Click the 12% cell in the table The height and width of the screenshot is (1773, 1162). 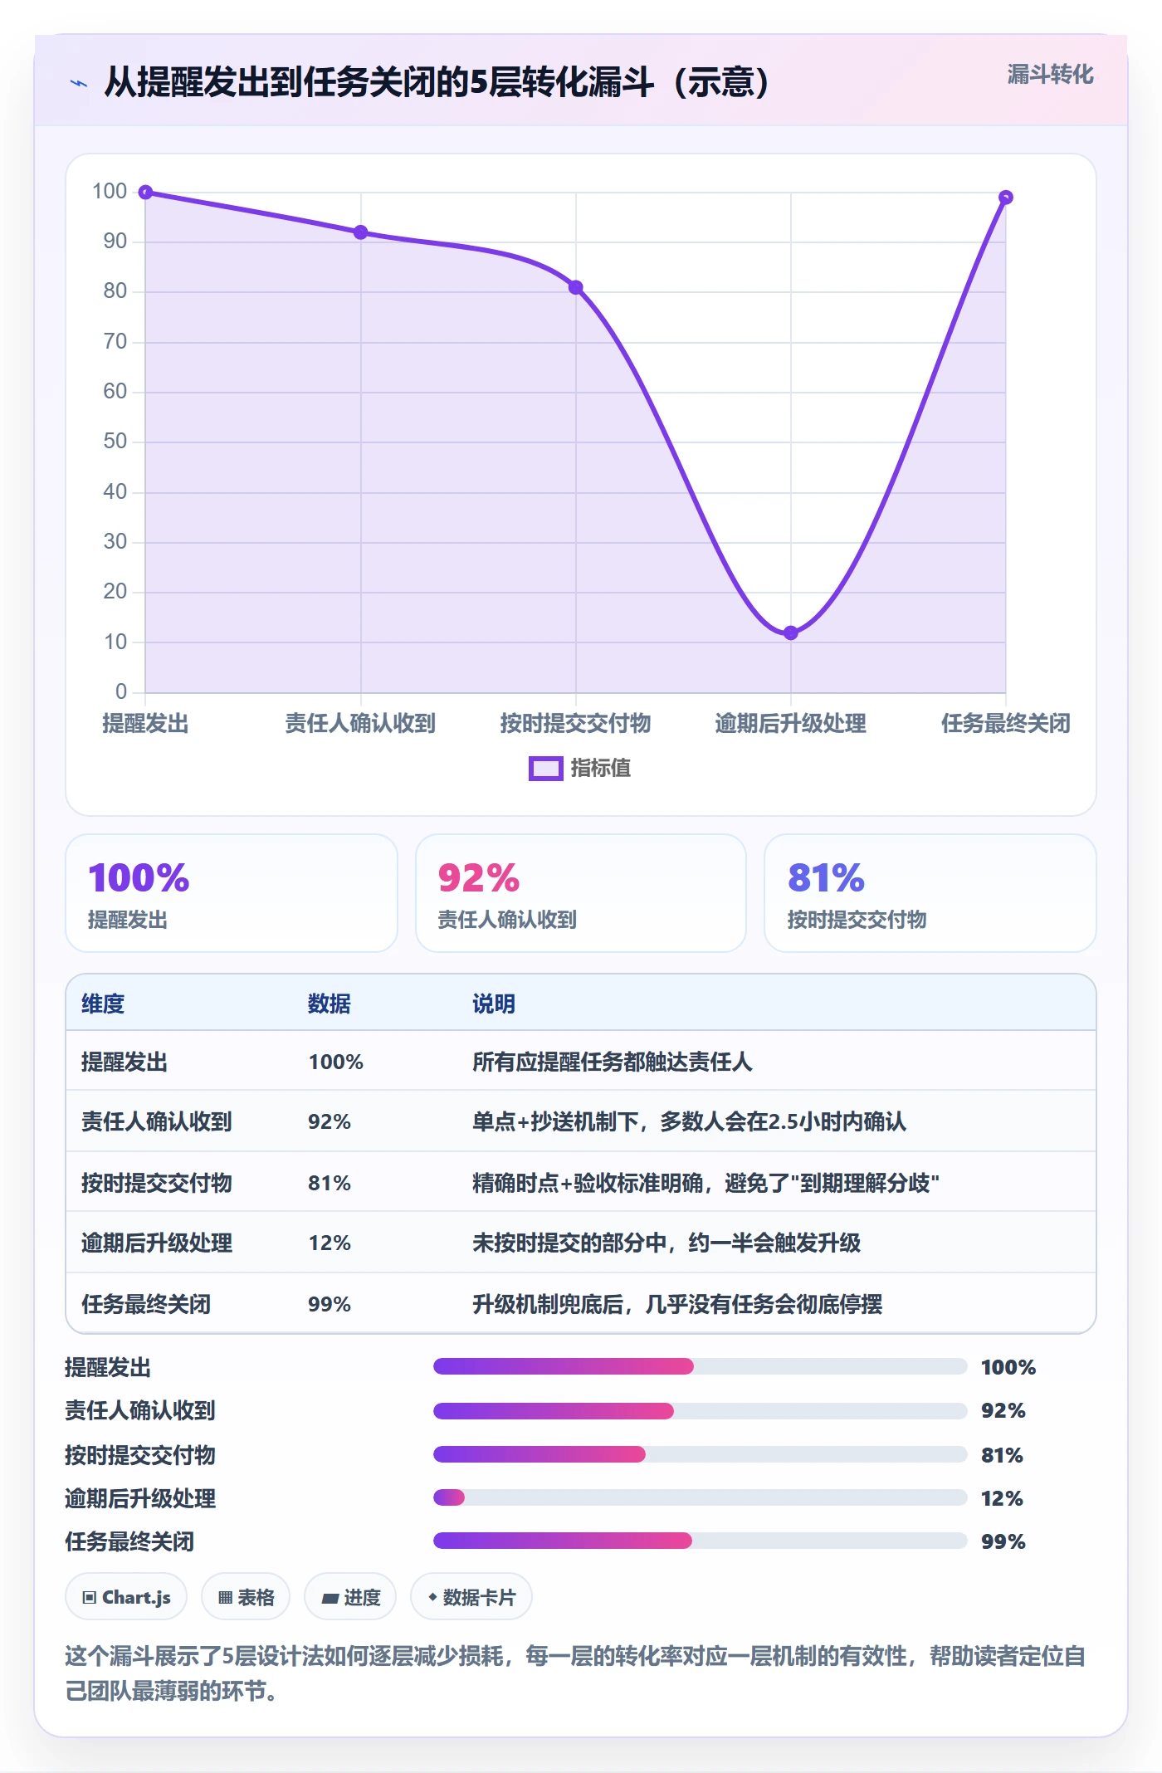pyautogui.click(x=330, y=1243)
